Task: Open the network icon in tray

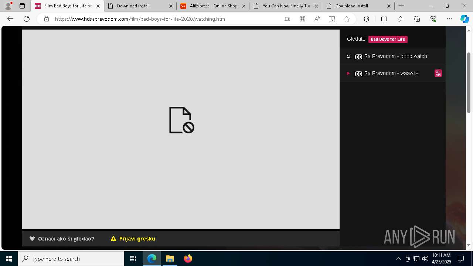Action: point(416,259)
